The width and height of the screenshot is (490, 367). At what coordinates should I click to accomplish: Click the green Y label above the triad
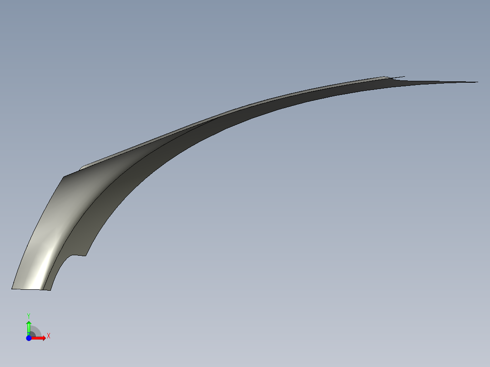tap(29, 316)
